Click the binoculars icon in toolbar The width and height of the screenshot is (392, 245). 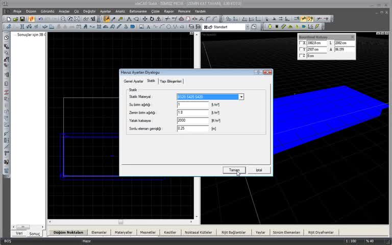(x=86, y=19)
